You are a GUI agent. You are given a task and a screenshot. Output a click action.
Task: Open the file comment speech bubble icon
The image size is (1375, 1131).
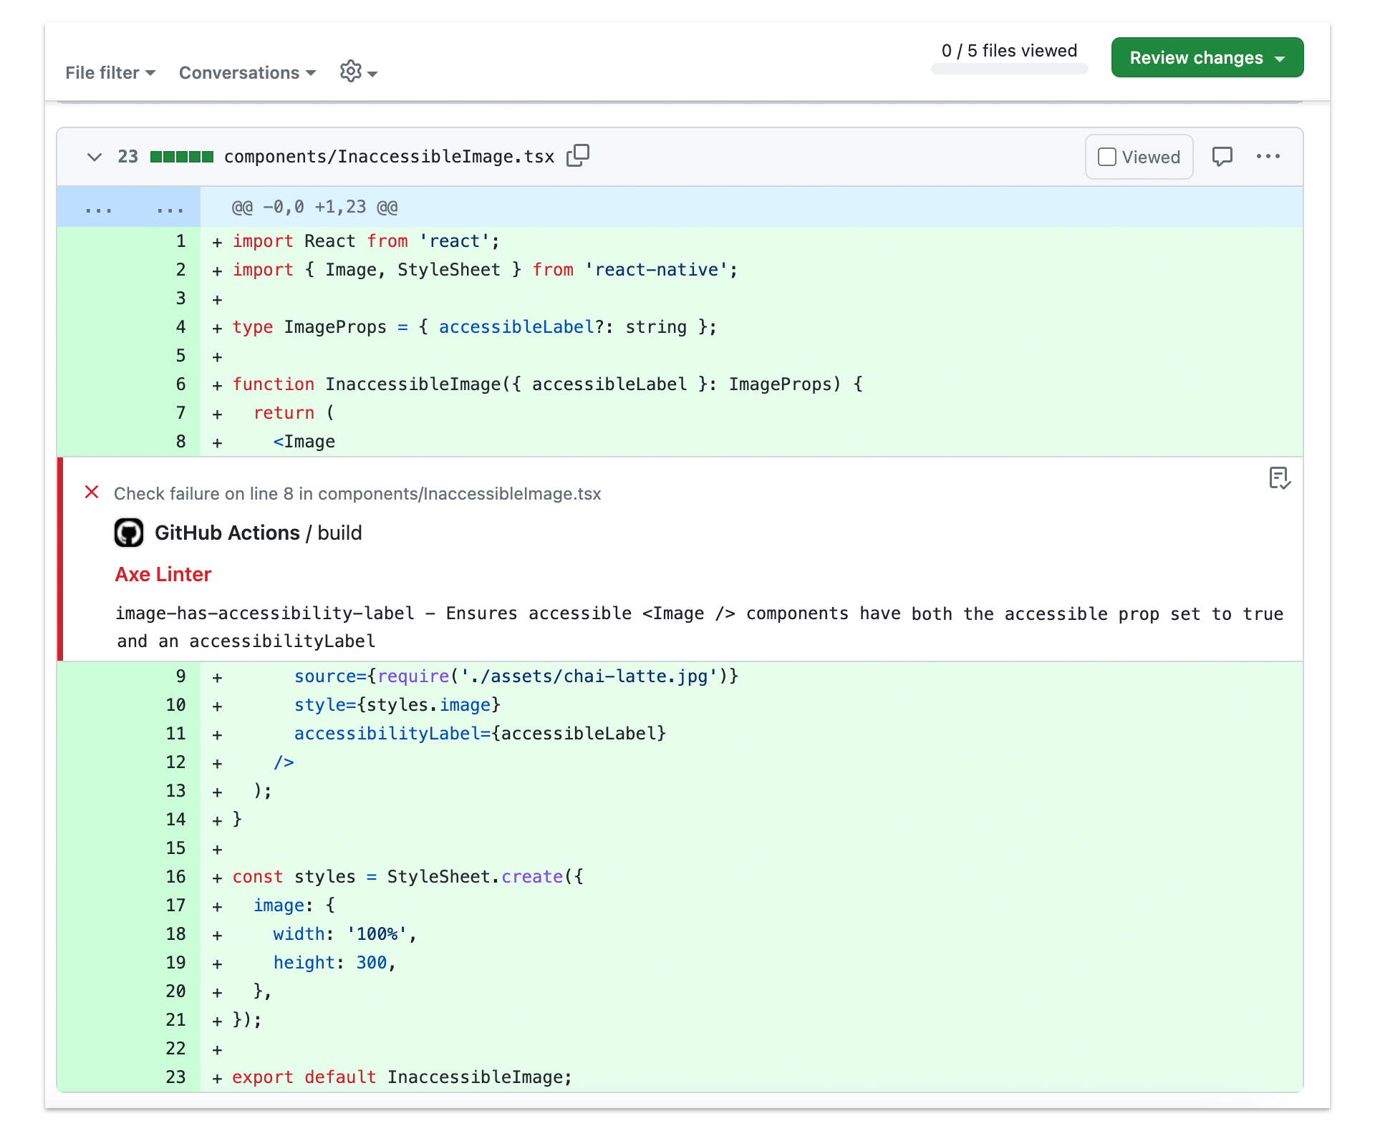1222,156
